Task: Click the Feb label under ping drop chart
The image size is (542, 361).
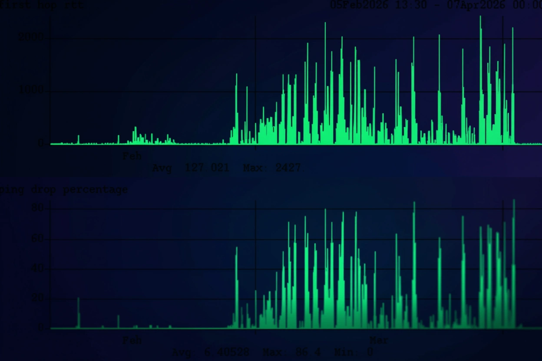Action: pyautogui.click(x=132, y=340)
